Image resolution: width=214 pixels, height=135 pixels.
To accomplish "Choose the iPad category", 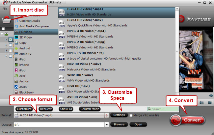I will (x=36, y=59).
